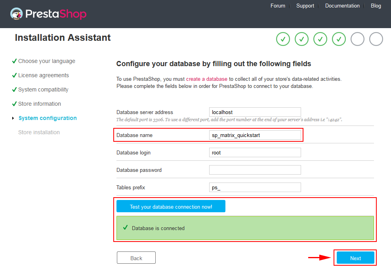Go to the Documentation page
391x276 pixels.
[342, 6]
